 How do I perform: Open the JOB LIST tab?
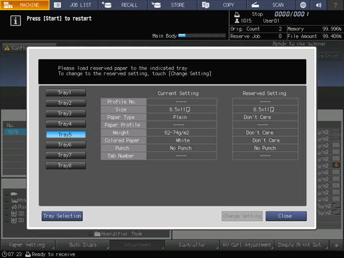click(74, 5)
